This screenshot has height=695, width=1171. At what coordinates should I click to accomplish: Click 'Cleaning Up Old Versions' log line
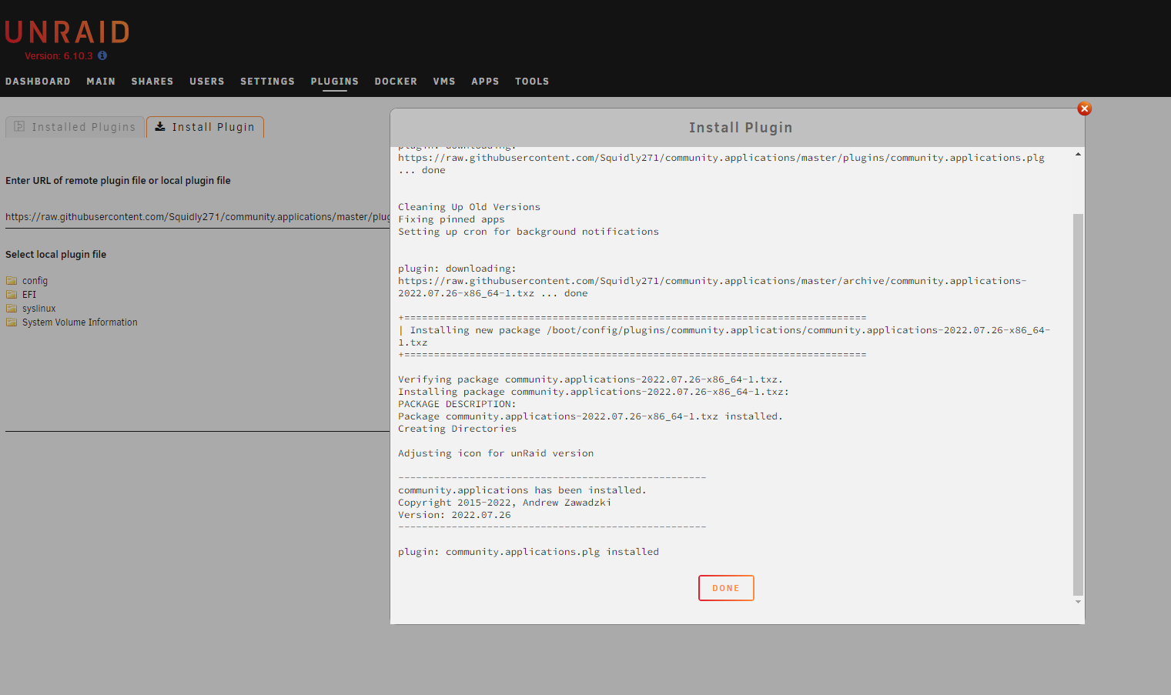click(x=469, y=207)
